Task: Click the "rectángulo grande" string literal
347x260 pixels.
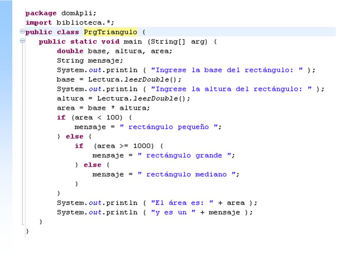Action: pos(184,155)
